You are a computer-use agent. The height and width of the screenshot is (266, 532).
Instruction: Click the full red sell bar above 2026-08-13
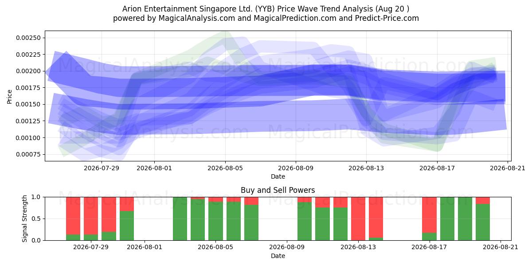pyautogui.click(x=358, y=219)
